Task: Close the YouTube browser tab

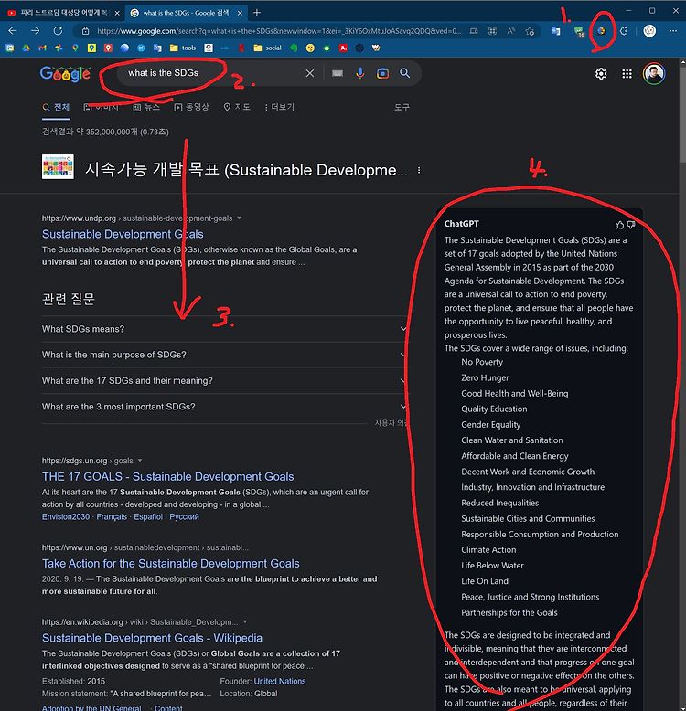Action: click(x=117, y=13)
